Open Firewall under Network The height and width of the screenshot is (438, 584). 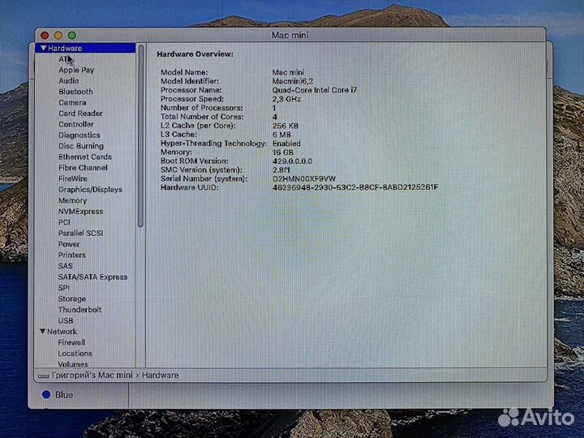click(x=71, y=342)
